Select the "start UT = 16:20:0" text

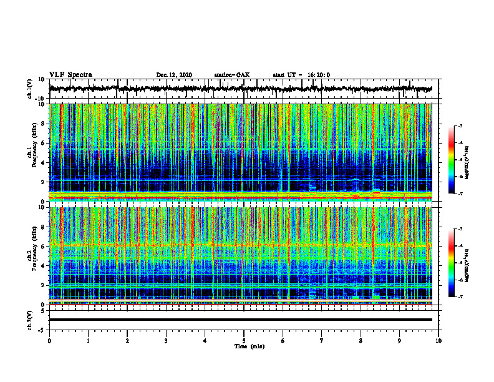(301, 75)
